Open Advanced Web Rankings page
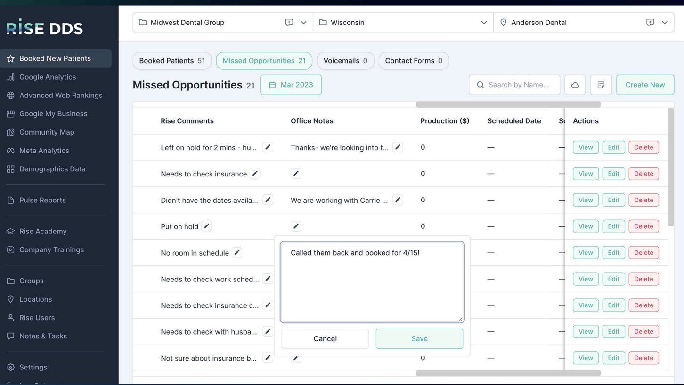 click(x=56, y=95)
